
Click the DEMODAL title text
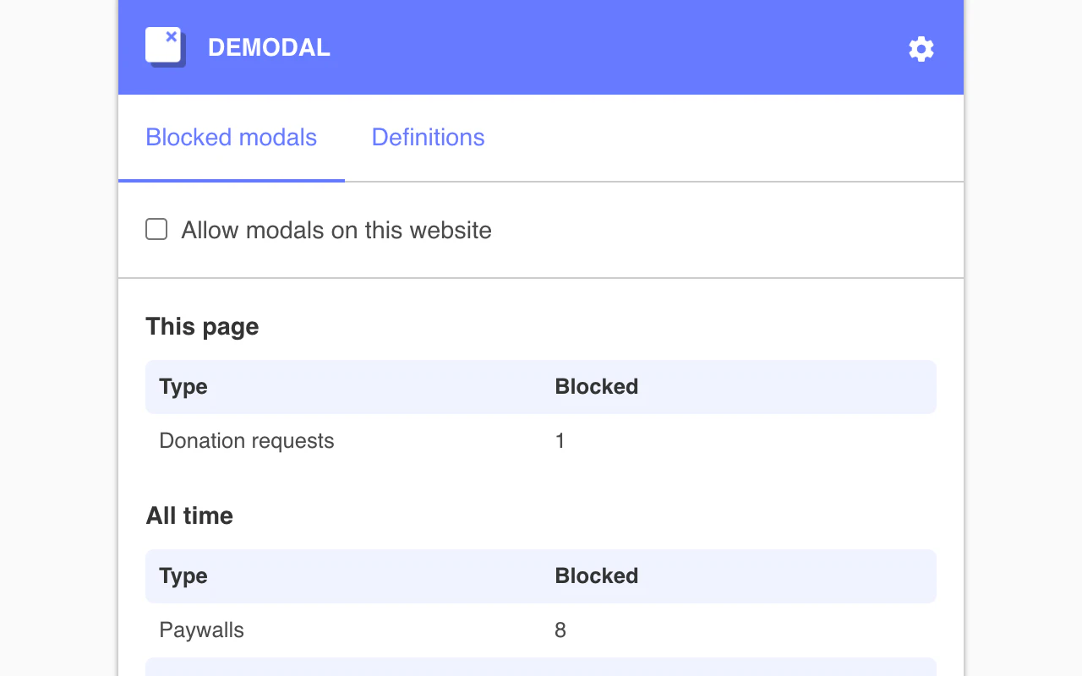pos(269,47)
